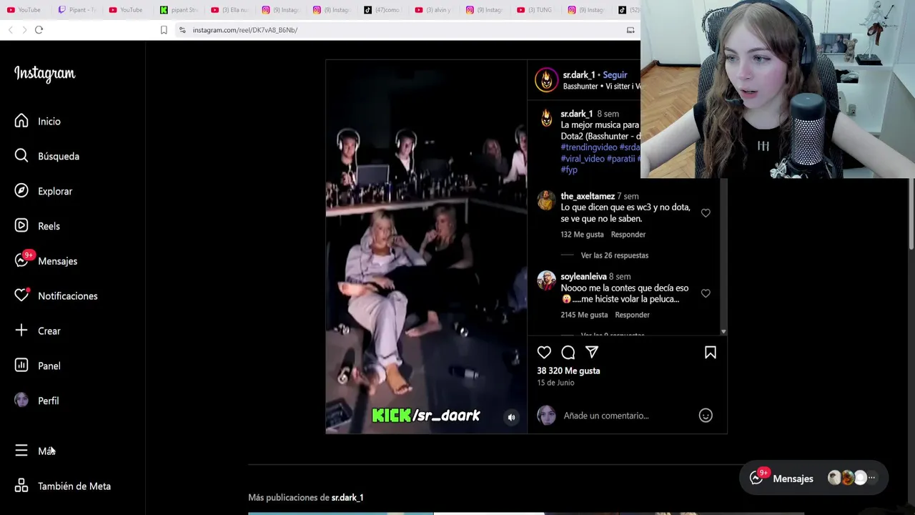The height and width of the screenshot is (515, 915).
Task: Switch to first YouTube browser tab
Action: pos(24,9)
